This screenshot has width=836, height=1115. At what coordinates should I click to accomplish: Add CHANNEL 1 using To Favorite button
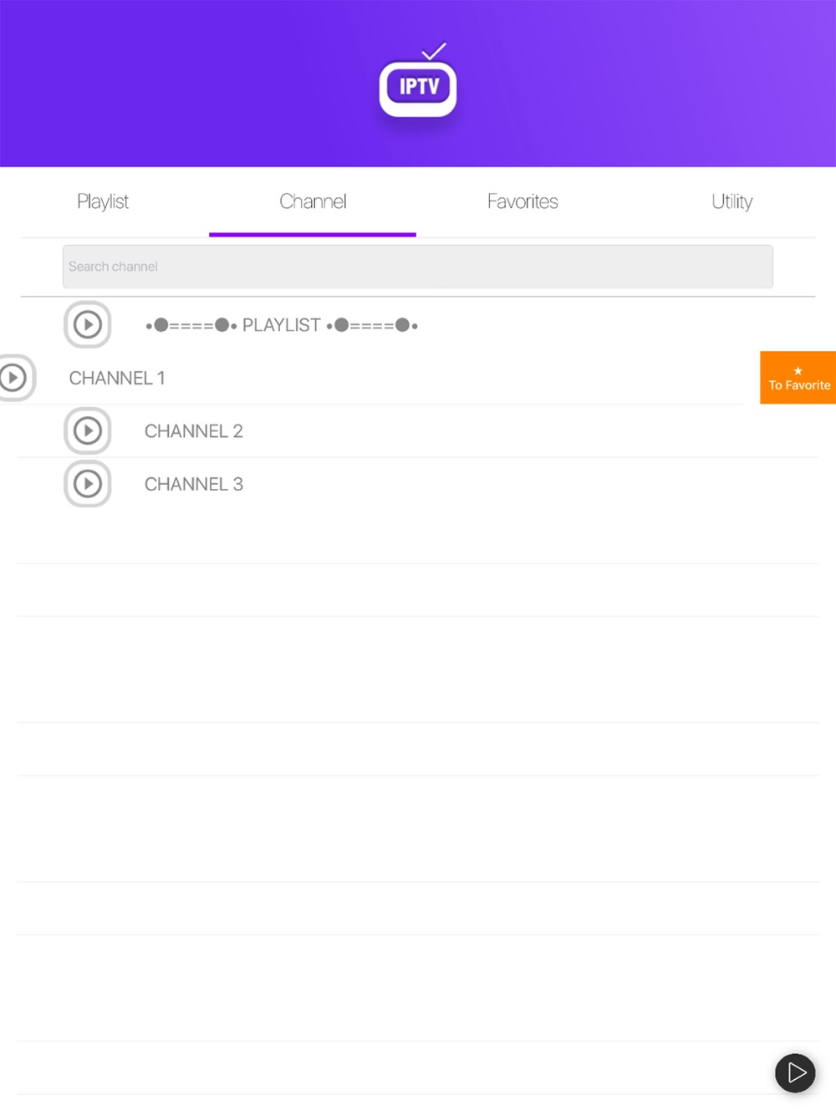pos(798,378)
